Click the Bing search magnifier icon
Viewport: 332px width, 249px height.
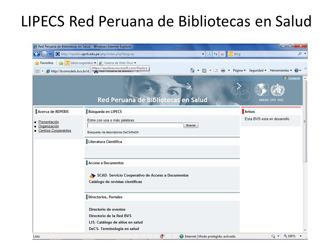(x=299, y=54)
